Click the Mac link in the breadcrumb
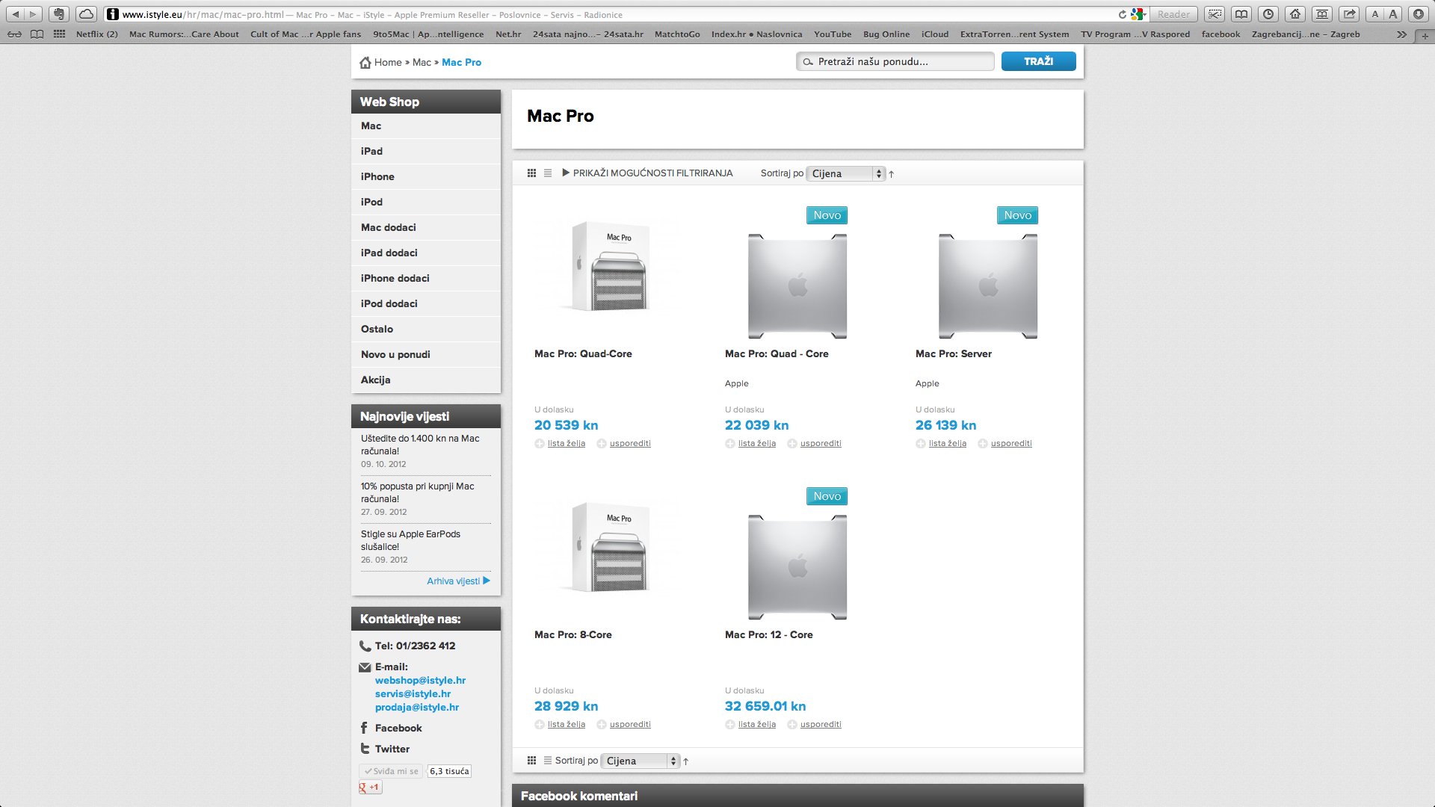Screen dimensions: 1435x807 [422, 62]
